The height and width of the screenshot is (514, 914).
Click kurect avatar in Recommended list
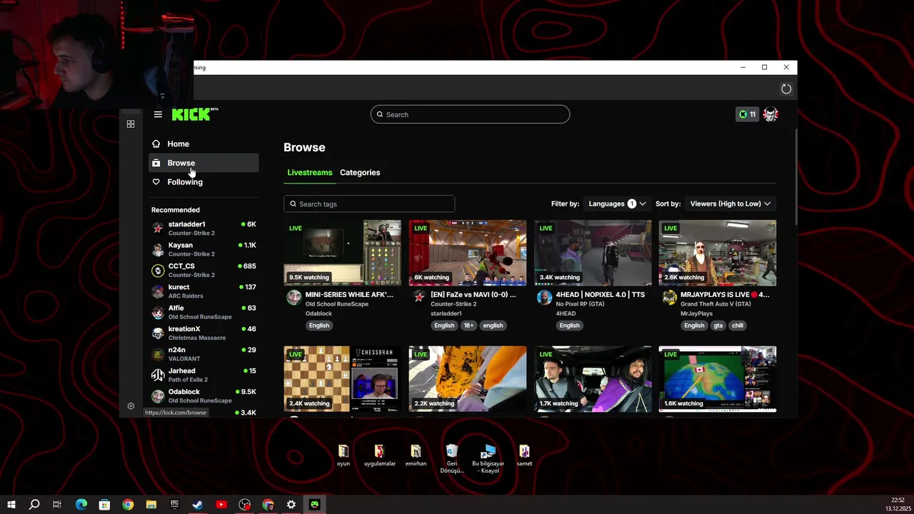[158, 291]
